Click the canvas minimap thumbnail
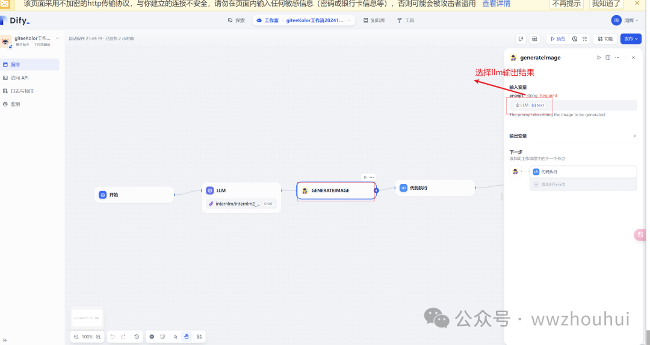650x345 pixels. [x=87, y=318]
